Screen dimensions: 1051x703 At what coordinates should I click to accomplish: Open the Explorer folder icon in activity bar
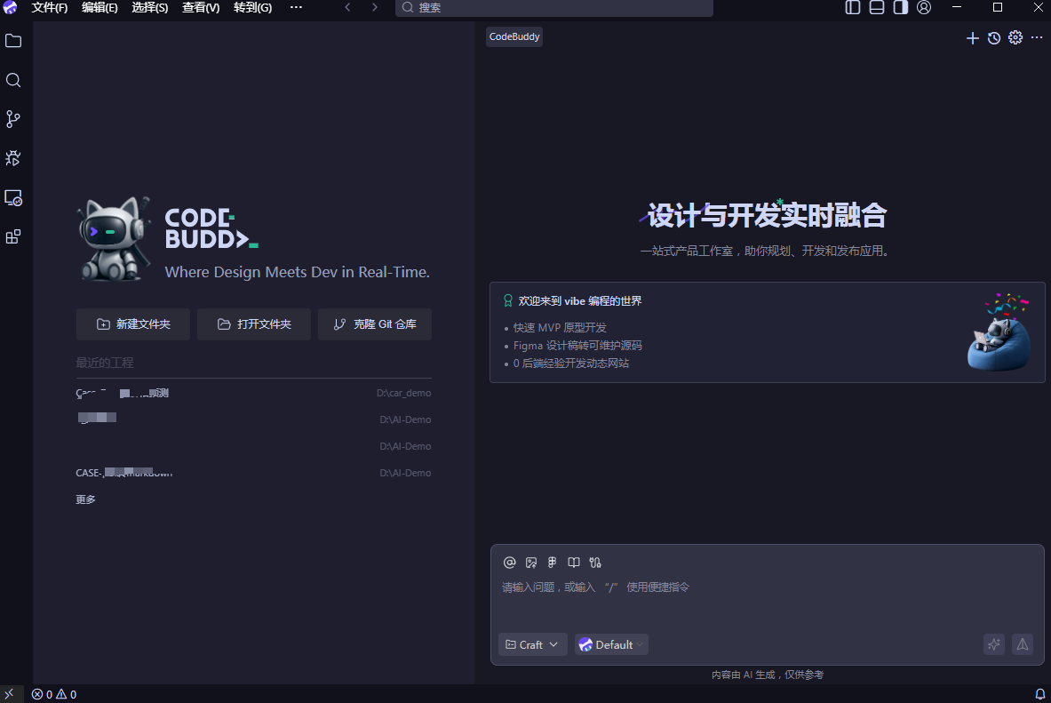[13, 41]
